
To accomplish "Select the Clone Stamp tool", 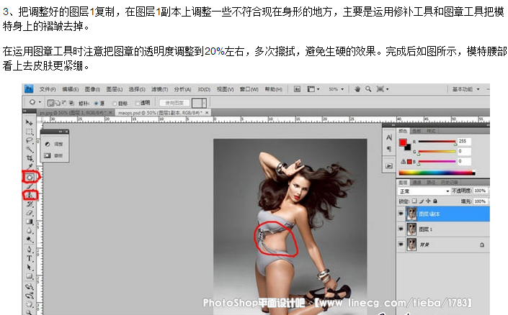I will pyautogui.click(x=30, y=195).
